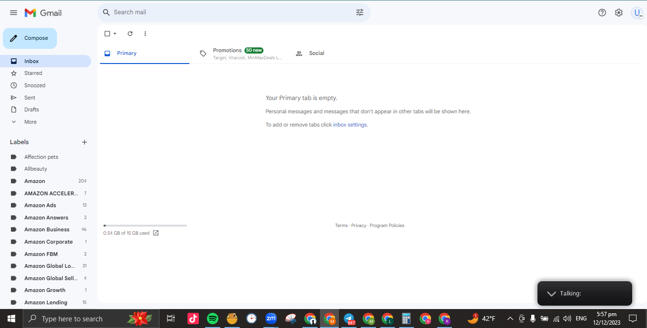Open storage management external-link icon

156,233
